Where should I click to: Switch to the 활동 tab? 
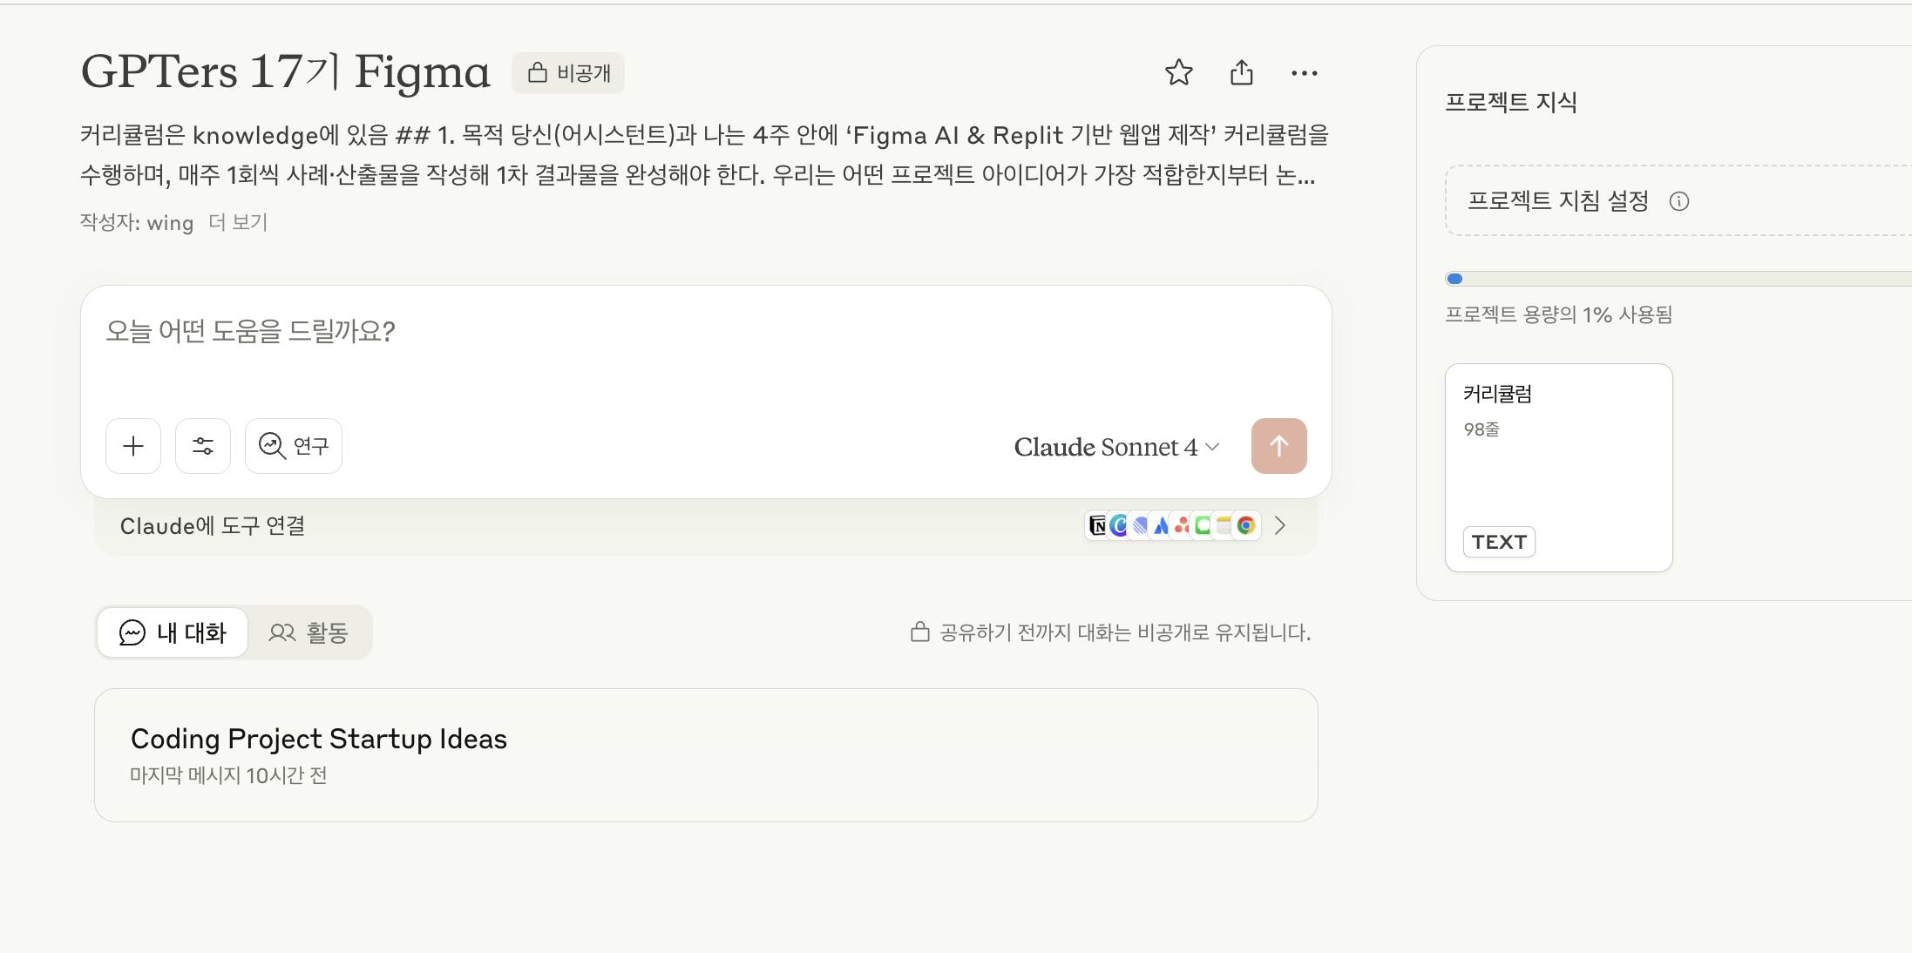[x=308, y=632]
